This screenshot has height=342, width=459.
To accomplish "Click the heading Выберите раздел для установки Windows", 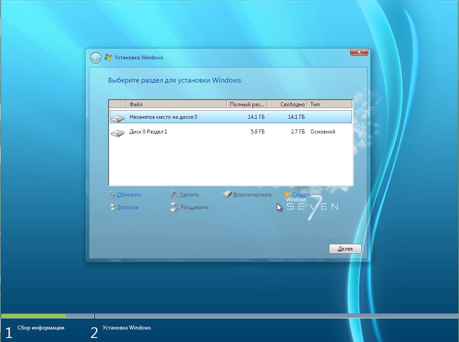I will click(x=175, y=80).
